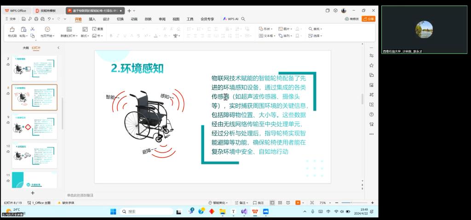
Task: Expand the Text Box (文本框) dropdown
Action: pos(267,35)
